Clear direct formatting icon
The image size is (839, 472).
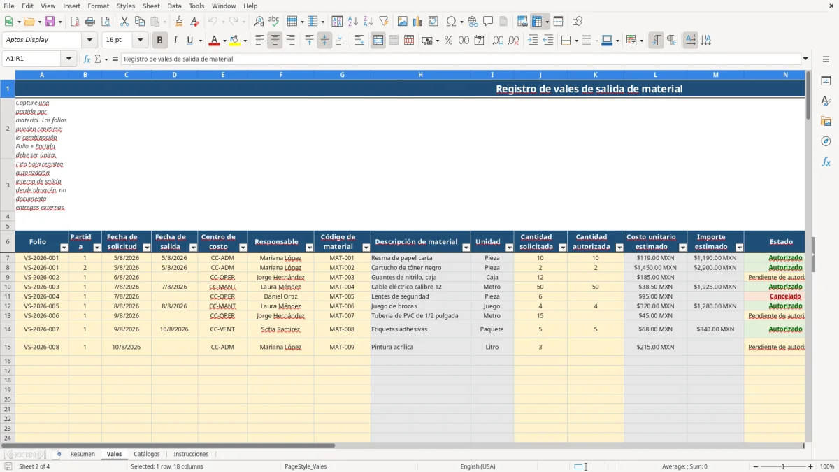coord(195,21)
